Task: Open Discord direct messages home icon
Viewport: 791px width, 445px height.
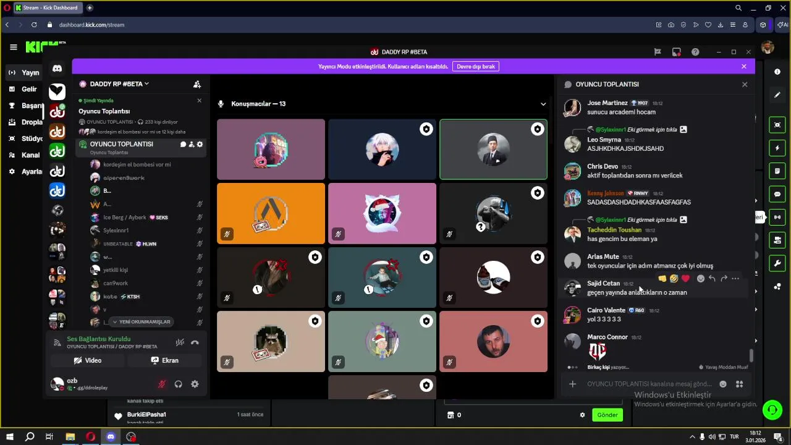Action: [x=57, y=69]
